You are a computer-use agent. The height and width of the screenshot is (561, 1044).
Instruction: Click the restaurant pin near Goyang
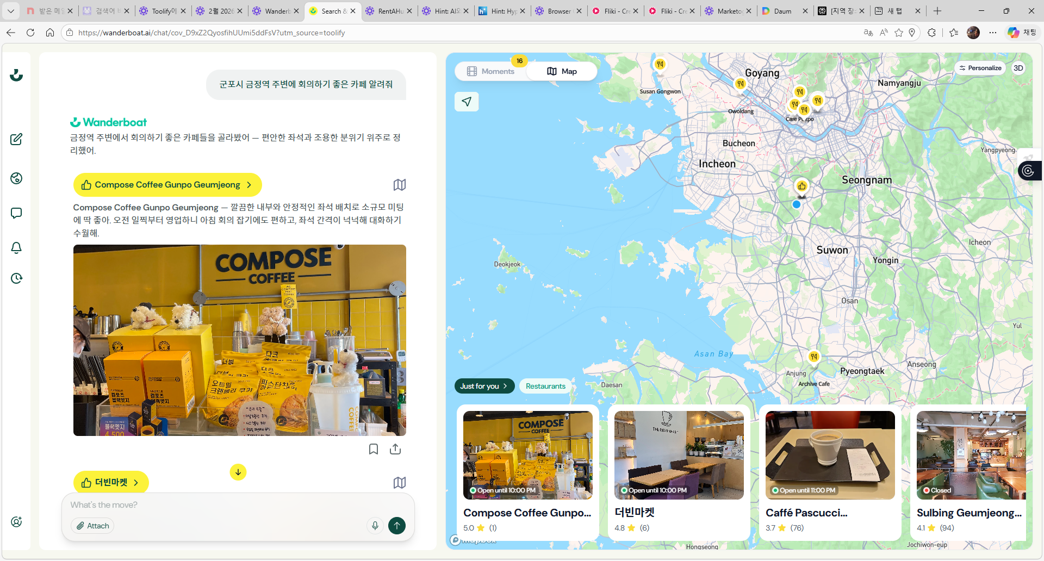(x=740, y=84)
